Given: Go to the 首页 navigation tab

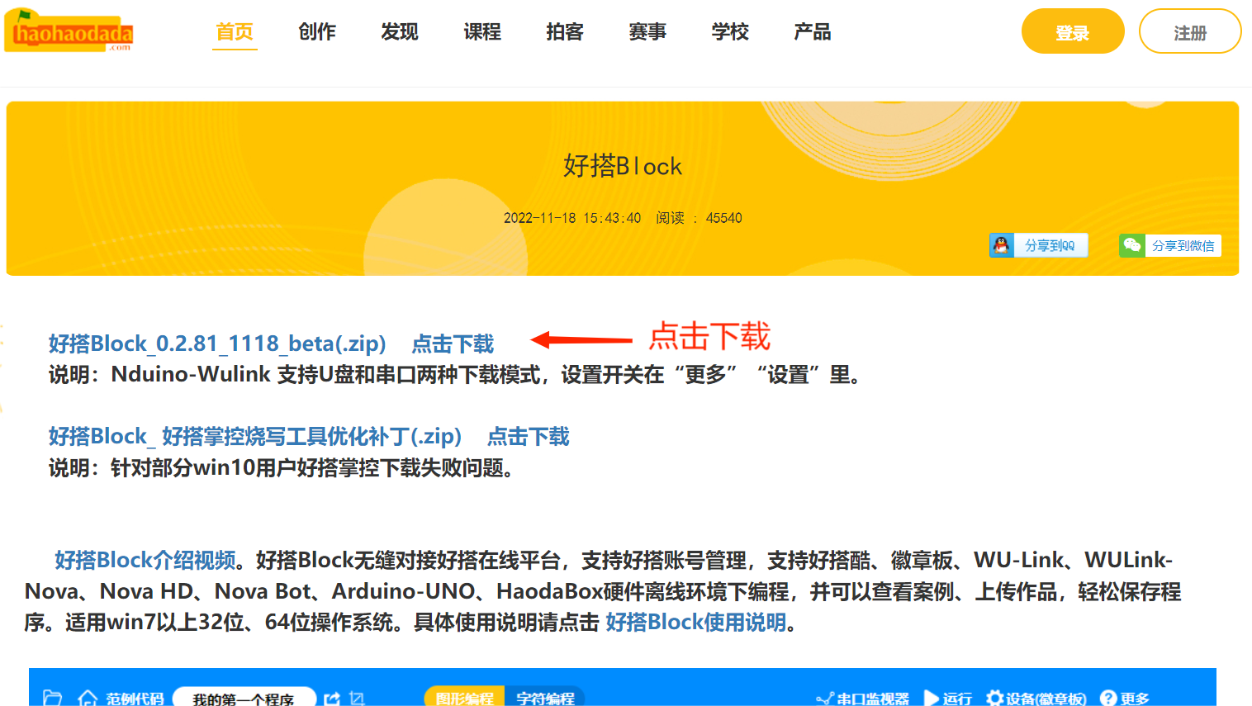Looking at the screenshot, I should pyautogui.click(x=235, y=32).
